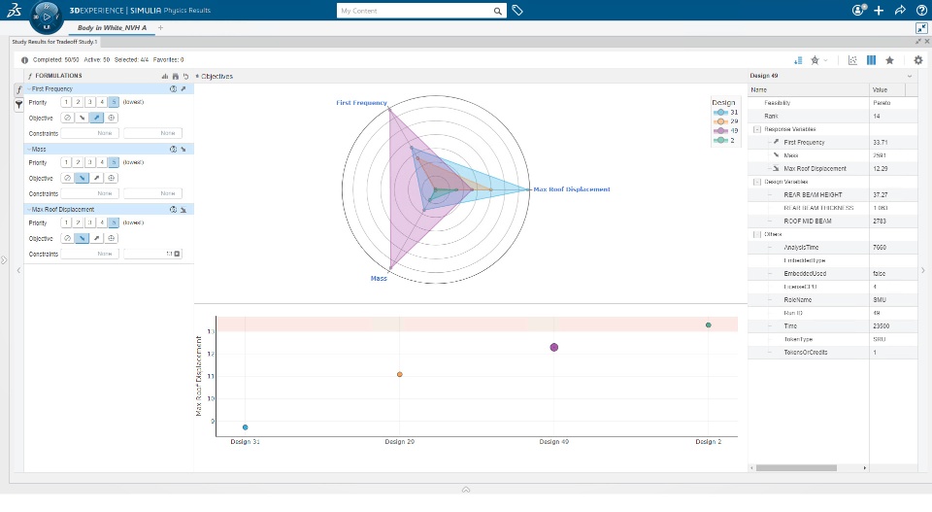Screen dimensions: 932x512
Task: Set First Frequency priority to 1
Action: (66, 102)
